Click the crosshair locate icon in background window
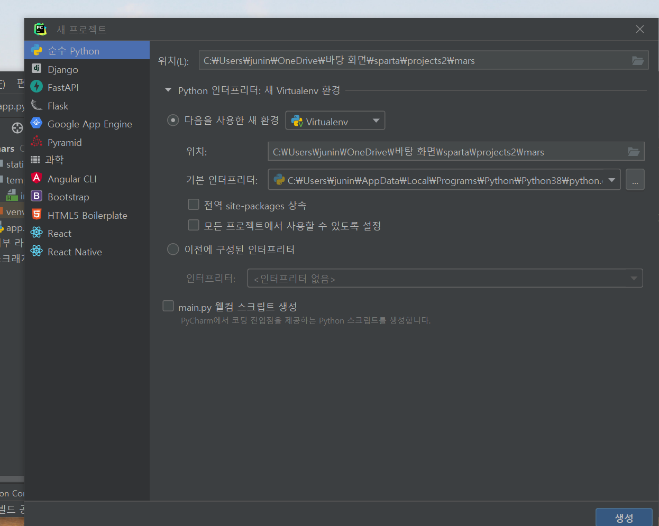 [x=17, y=127]
